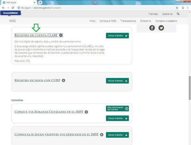
Task: Expand Conoce tus Semanas Cotizadas section
Action: pos(86,112)
